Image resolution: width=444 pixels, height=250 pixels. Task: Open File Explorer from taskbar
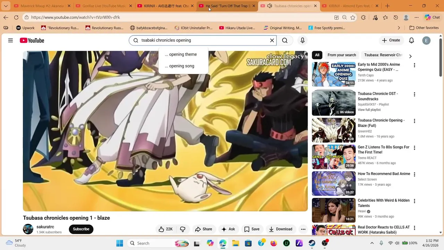(236, 243)
